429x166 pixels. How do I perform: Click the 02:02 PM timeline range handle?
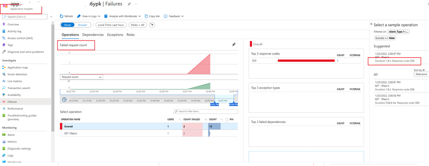point(215,105)
